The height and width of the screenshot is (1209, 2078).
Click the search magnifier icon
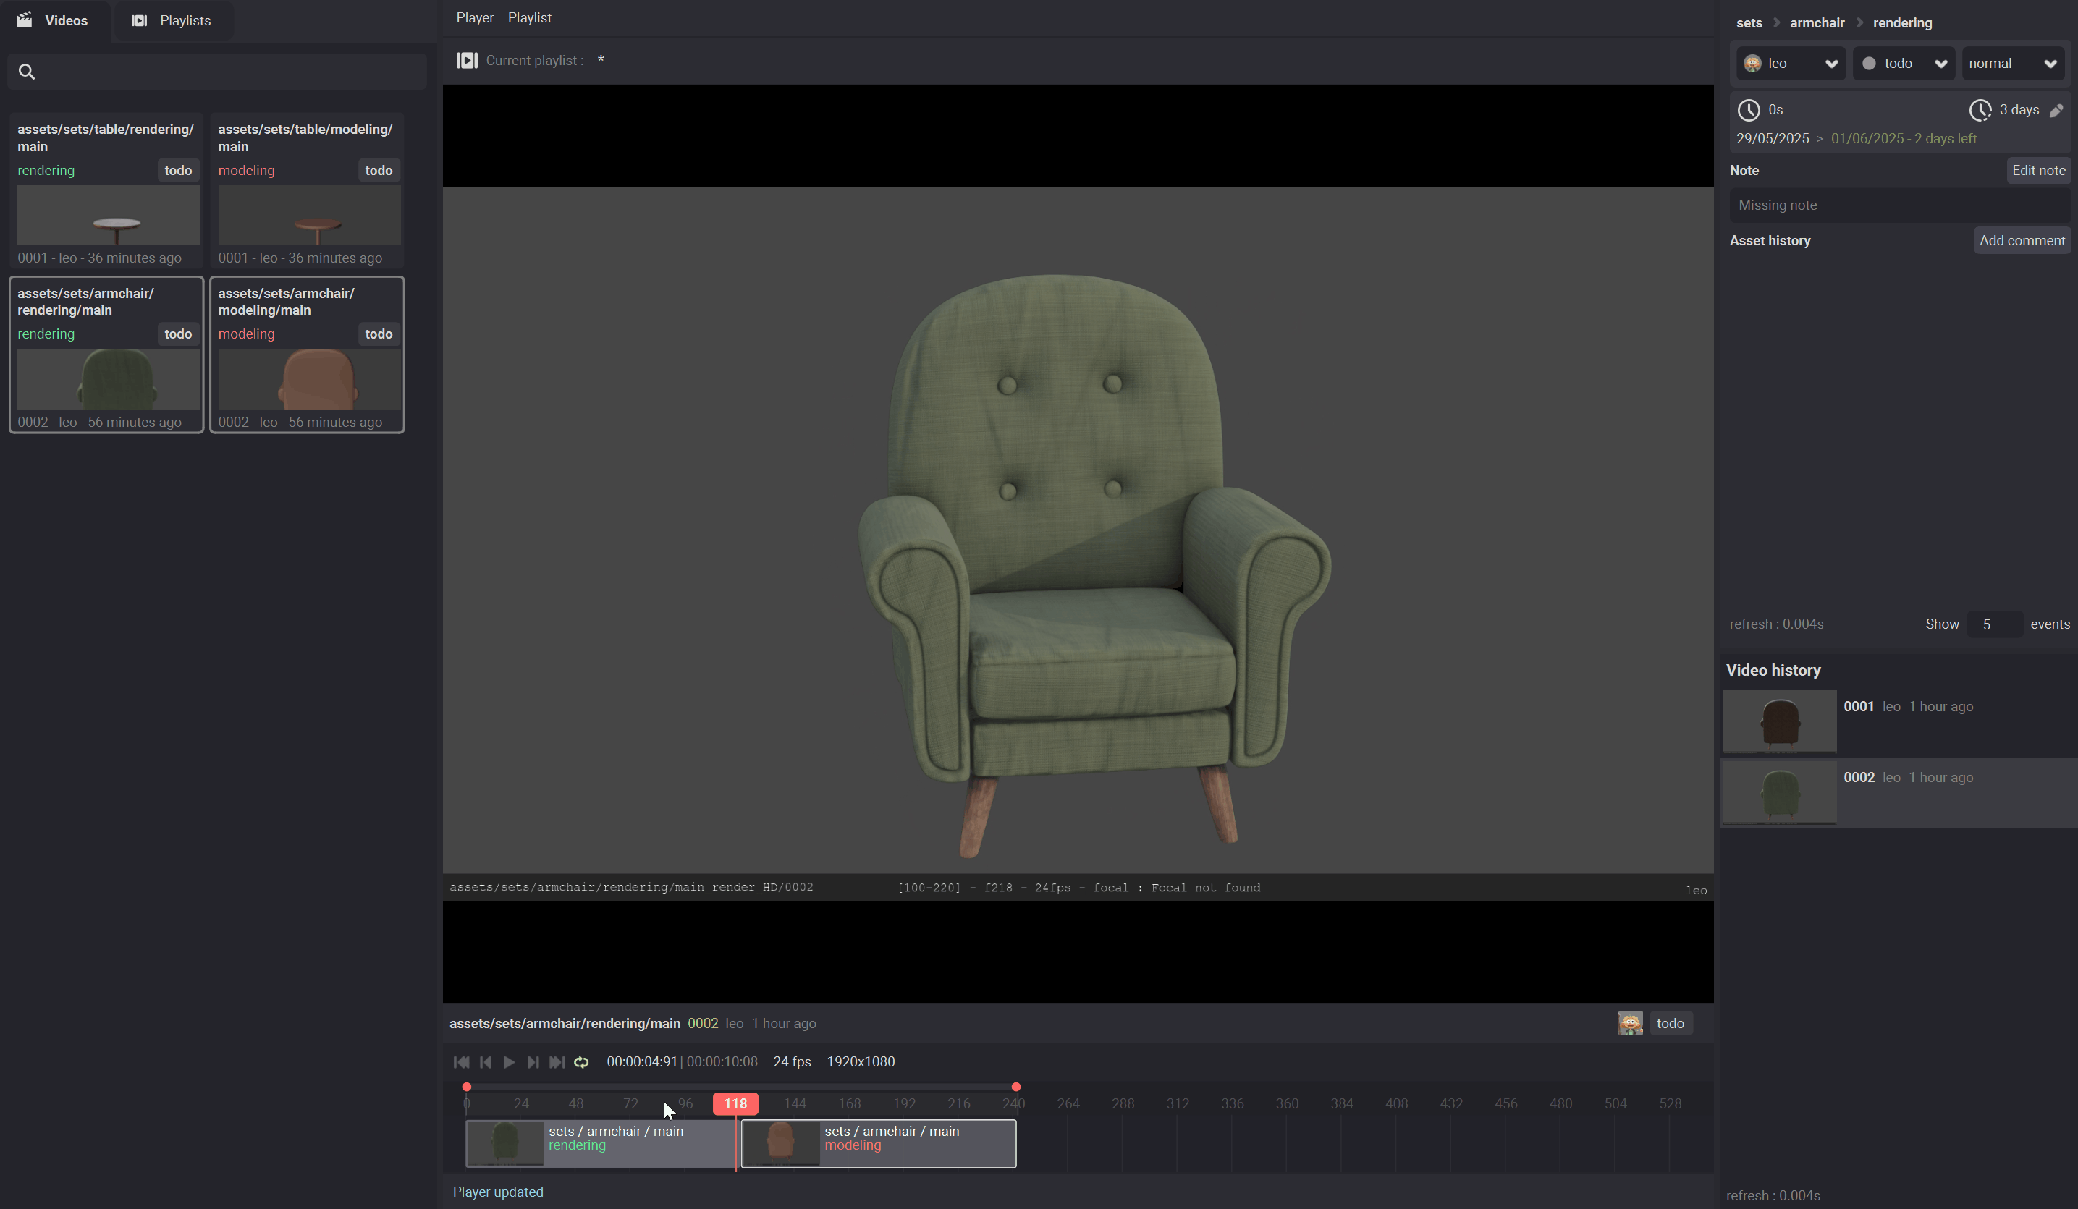26,72
